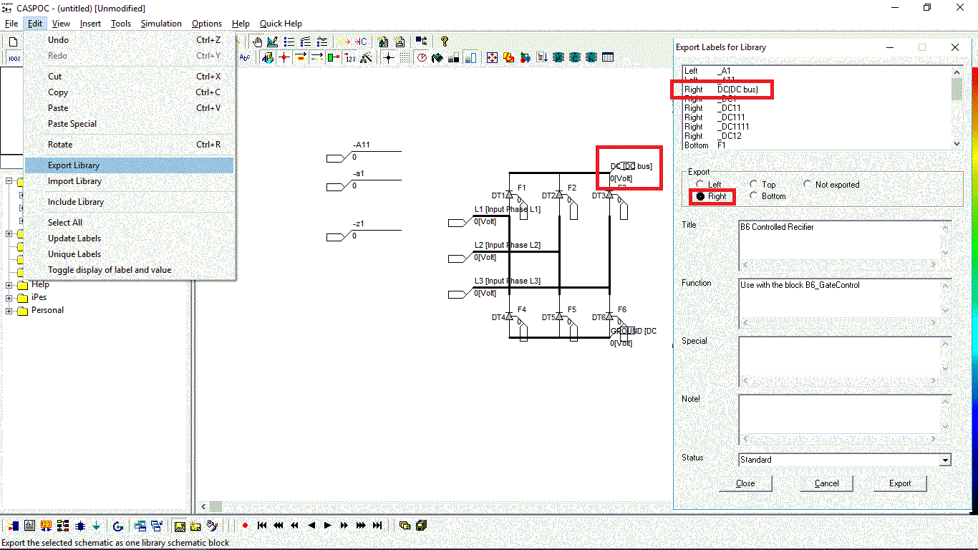
Task: Click the labels list scroll-down arrow
Action: tap(957, 143)
